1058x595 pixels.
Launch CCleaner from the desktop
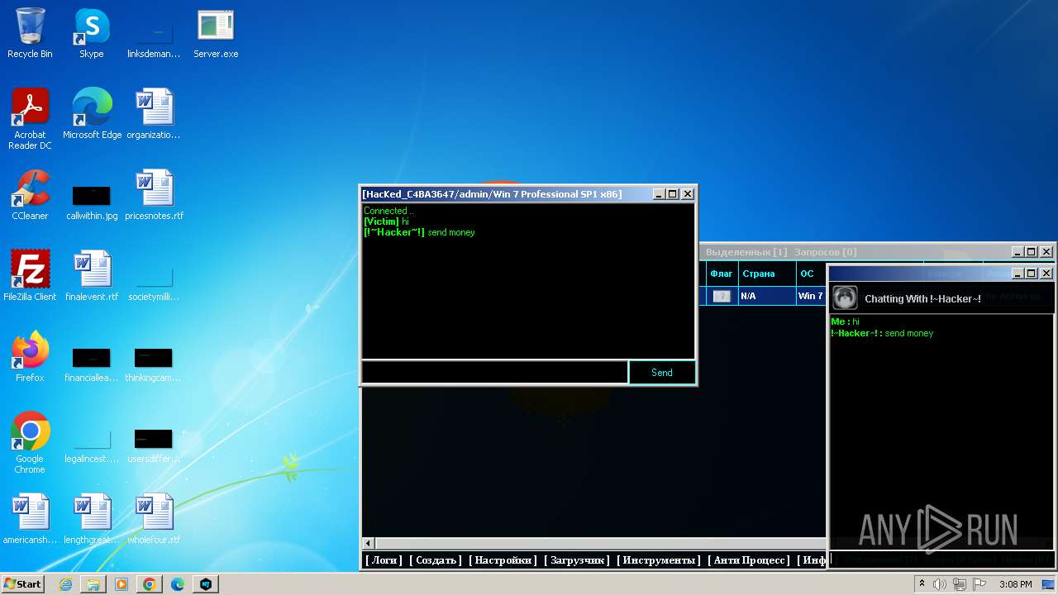30,195
